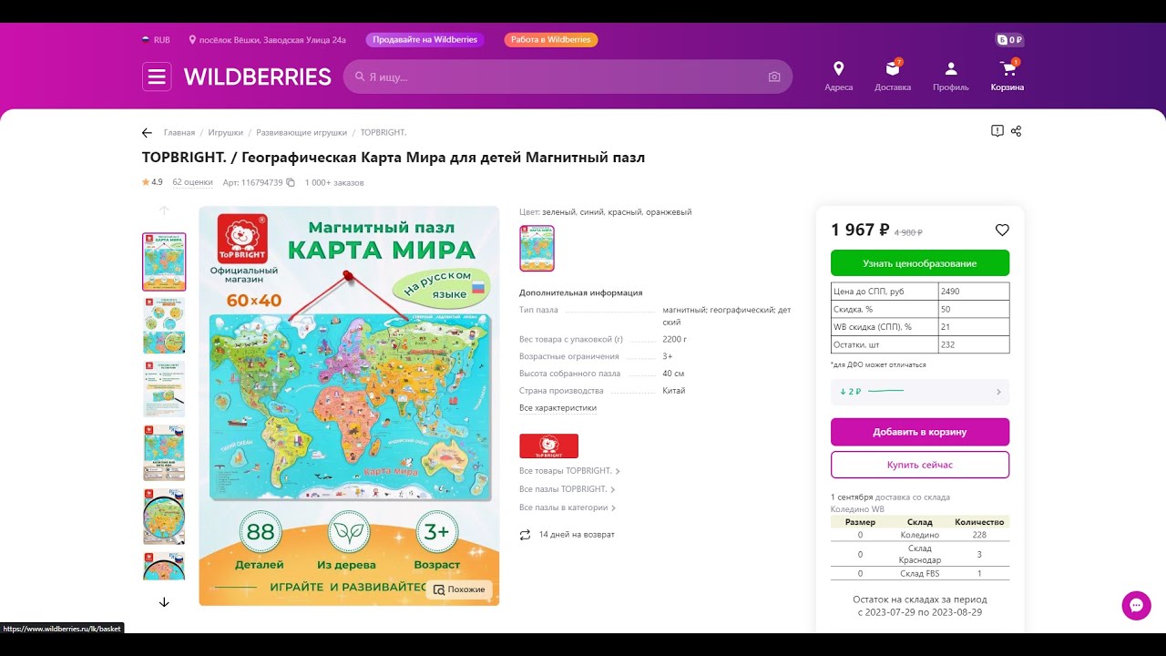Image resolution: width=1166 pixels, height=656 pixels.
Task: Change delivery address посёлок Вёшки
Action: click(267, 40)
